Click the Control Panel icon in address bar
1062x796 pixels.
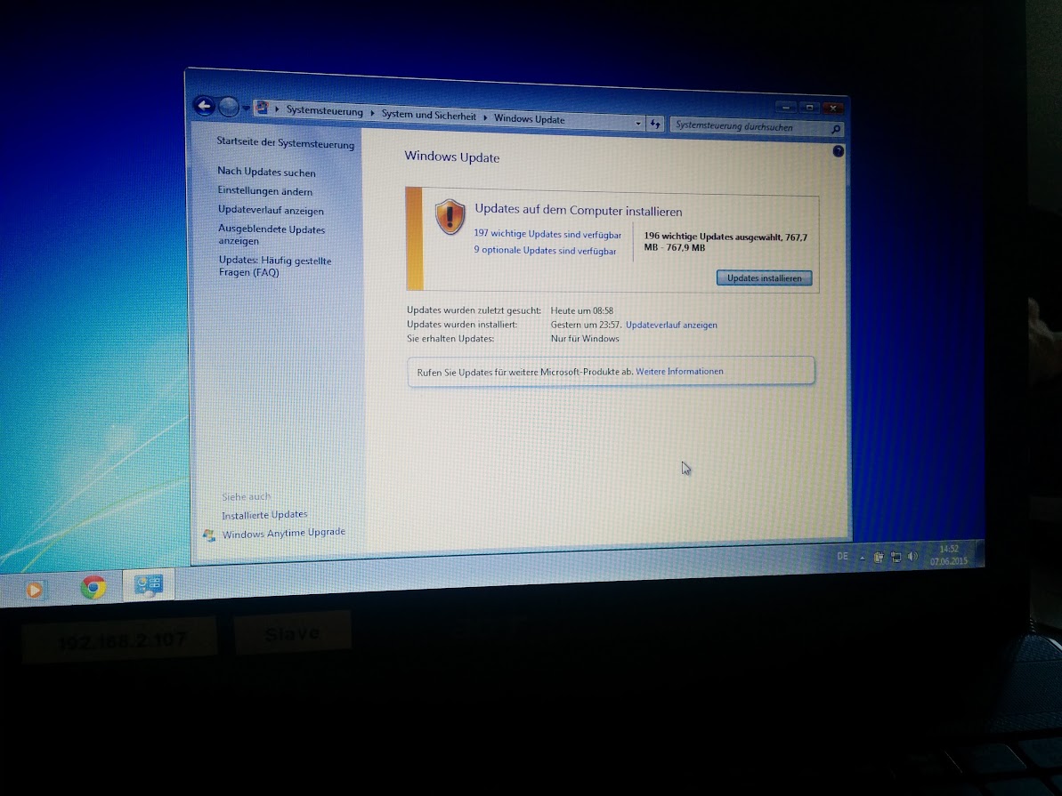tap(263, 108)
